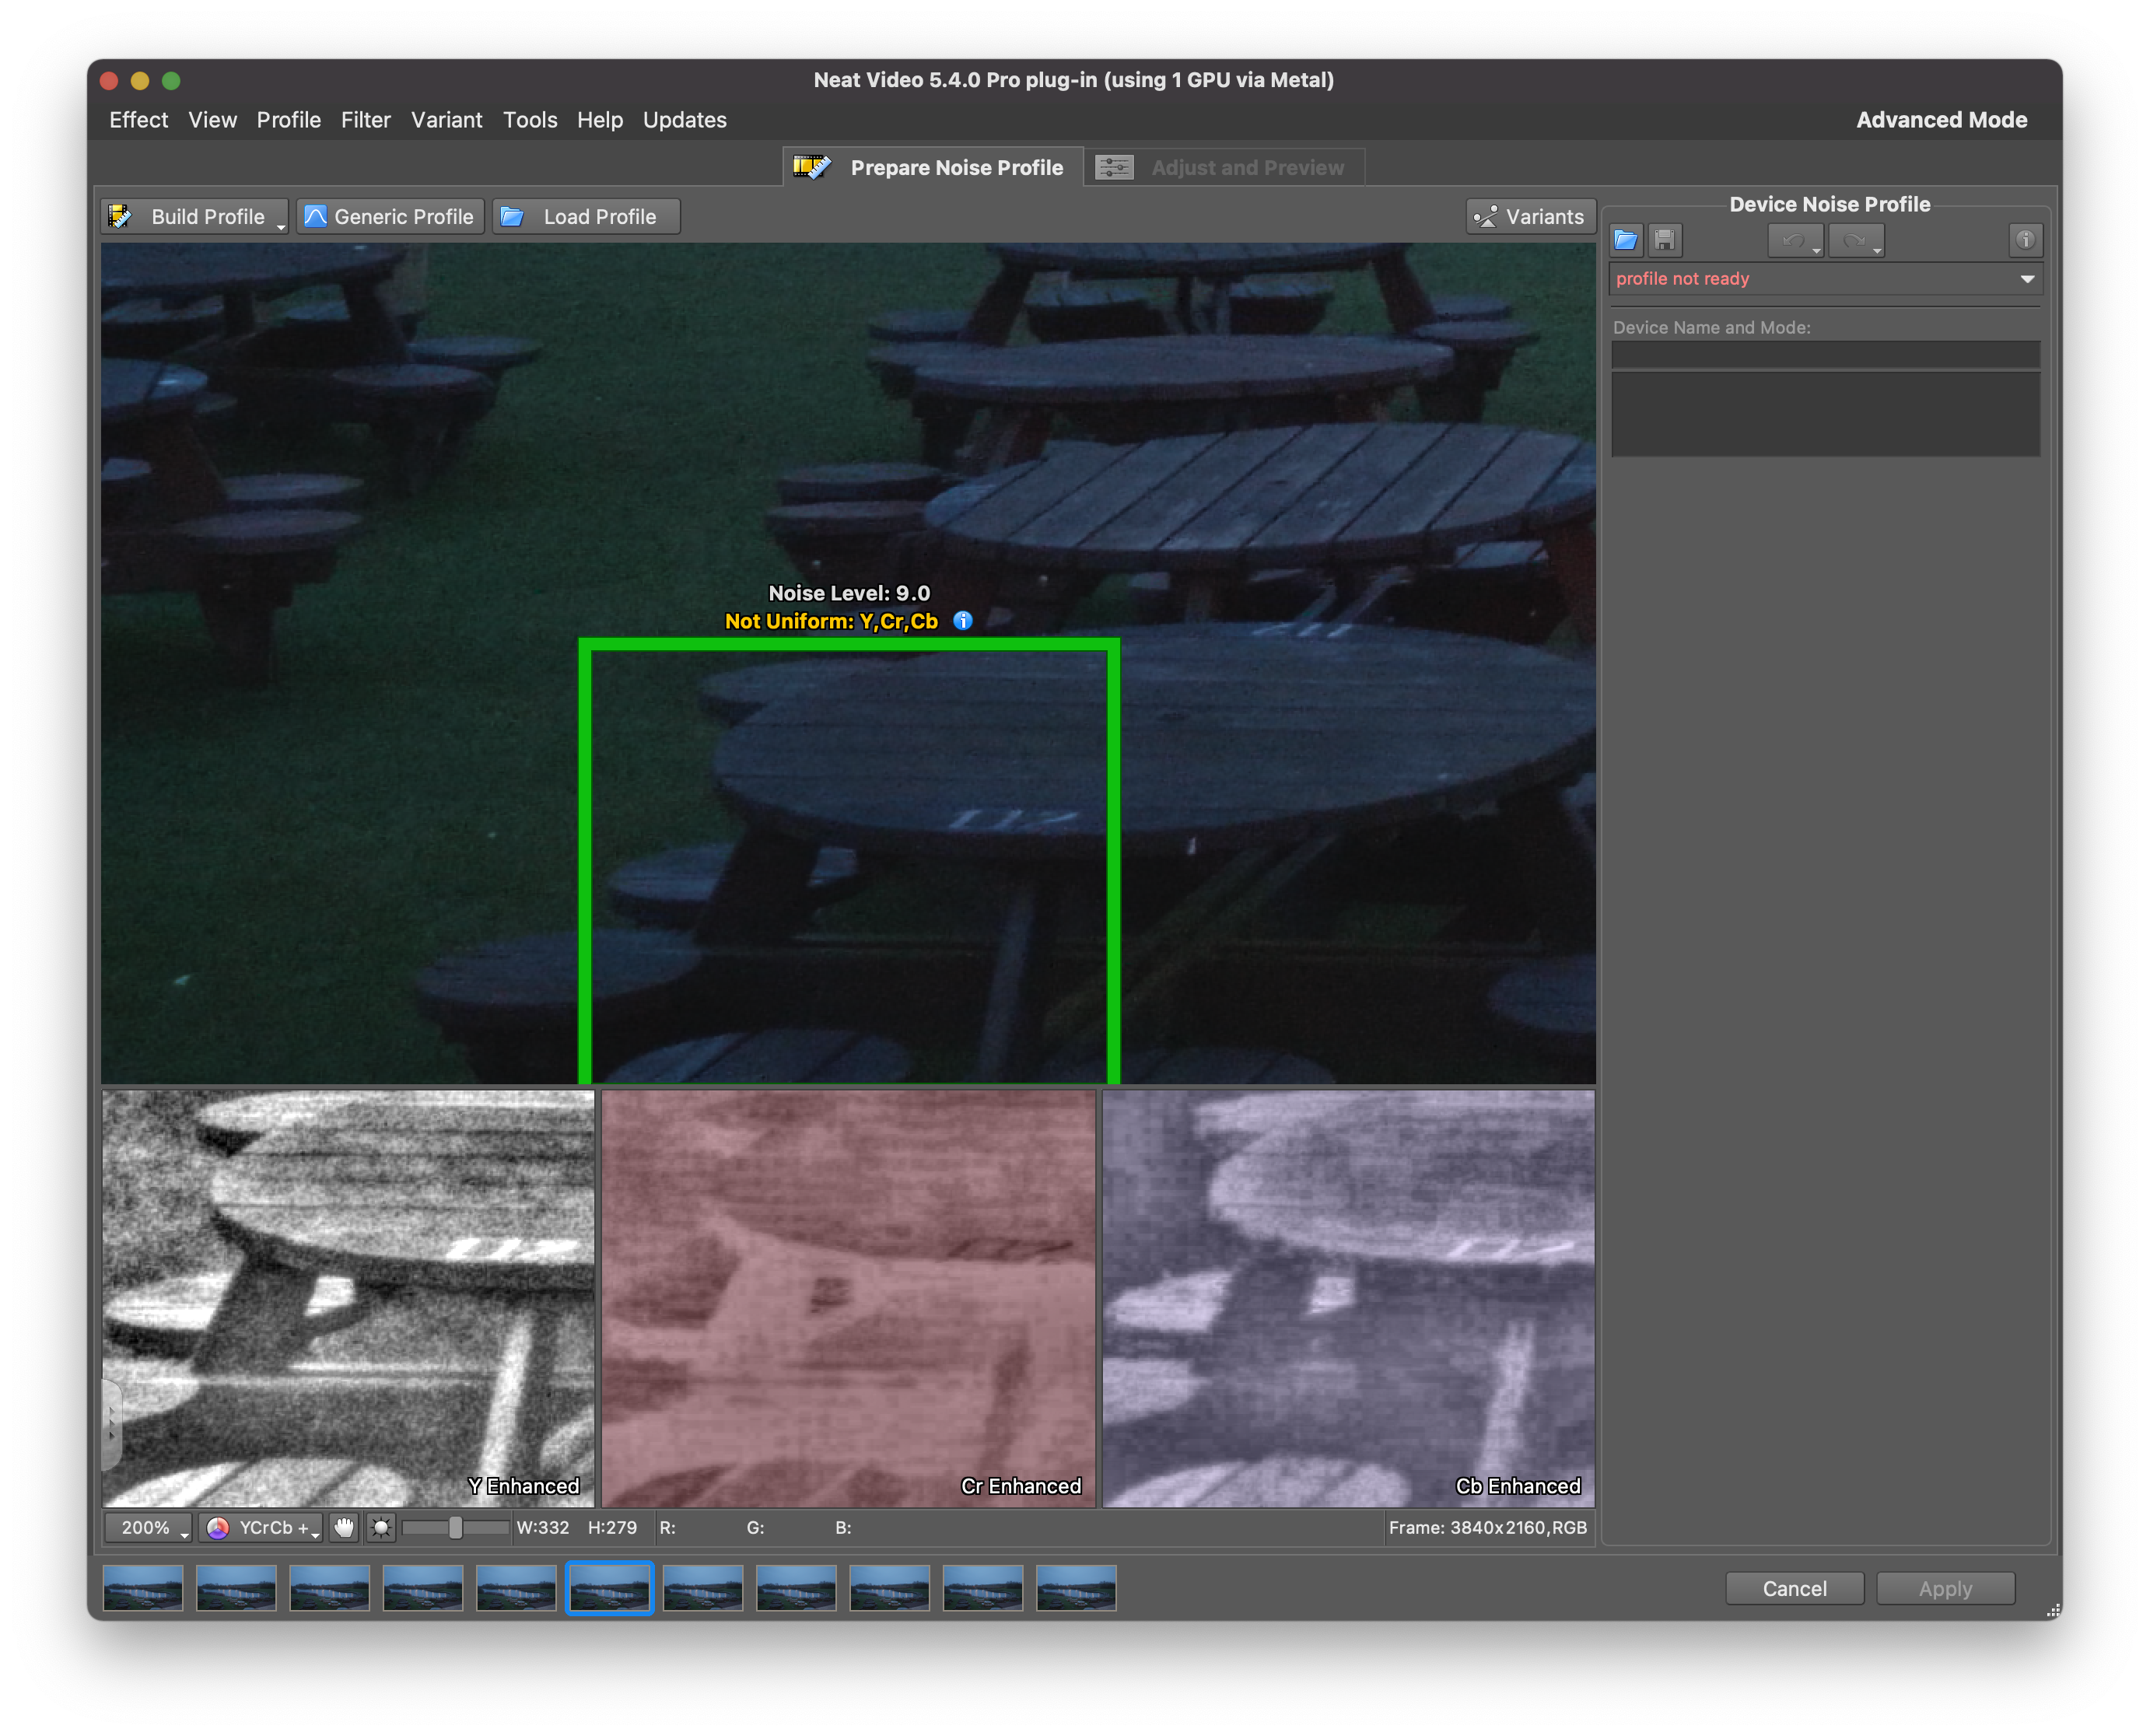Open profile info with the 'i' button
2150x1736 pixels.
pyautogui.click(x=2025, y=240)
